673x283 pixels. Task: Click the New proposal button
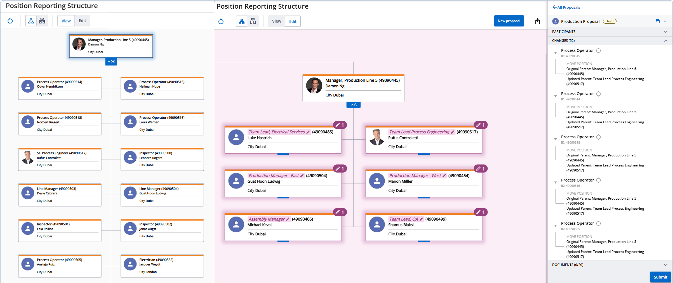pos(509,21)
